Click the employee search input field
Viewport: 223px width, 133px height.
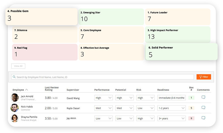click(x=102, y=77)
